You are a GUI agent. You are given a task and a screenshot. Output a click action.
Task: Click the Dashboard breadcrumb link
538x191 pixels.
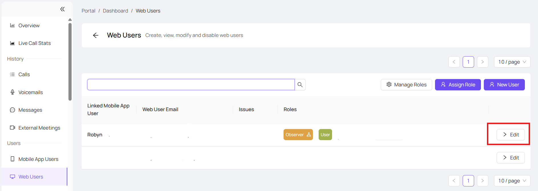click(x=116, y=11)
